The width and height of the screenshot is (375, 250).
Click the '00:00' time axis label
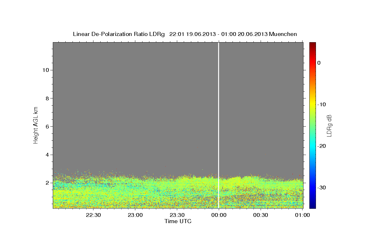click(219, 215)
